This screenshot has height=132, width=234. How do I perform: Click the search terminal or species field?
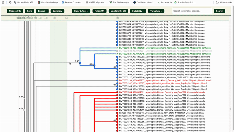192,11
